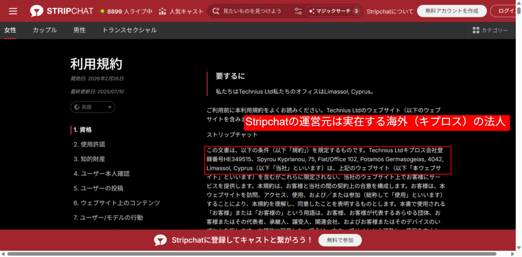Click the 利用規約 page heading
The height and width of the screenshot is (257, 522).
[x=96, y=64]
